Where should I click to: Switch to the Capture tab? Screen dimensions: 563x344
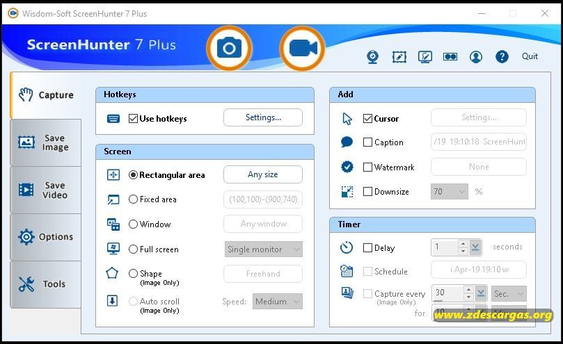point(46,95)
